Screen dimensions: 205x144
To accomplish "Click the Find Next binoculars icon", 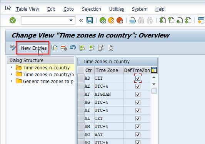I will point(150,20).
